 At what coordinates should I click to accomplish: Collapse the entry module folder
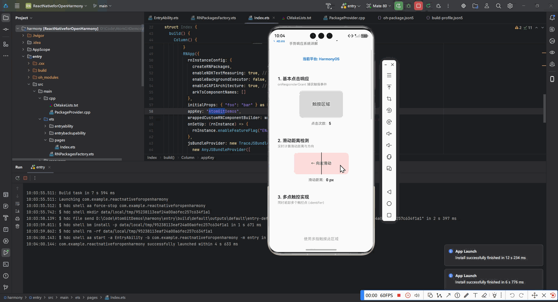[23, 56]
